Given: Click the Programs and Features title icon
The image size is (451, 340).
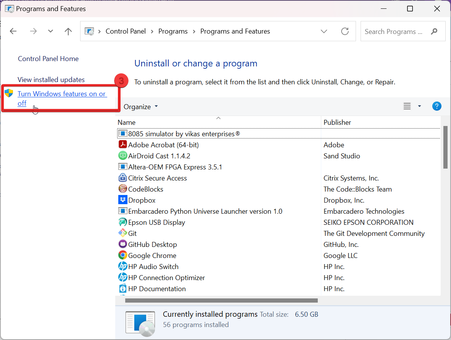Looking at the screenshot, I should [x=10, y=9].
